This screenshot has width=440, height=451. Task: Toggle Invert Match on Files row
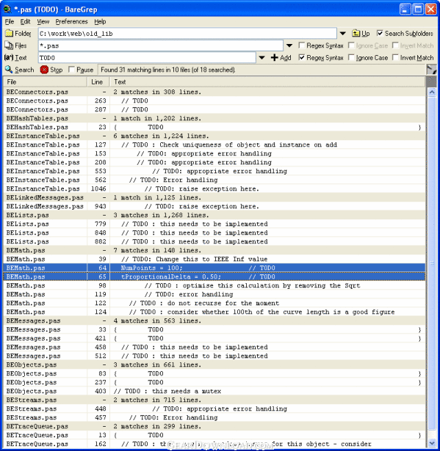point(395,45)
